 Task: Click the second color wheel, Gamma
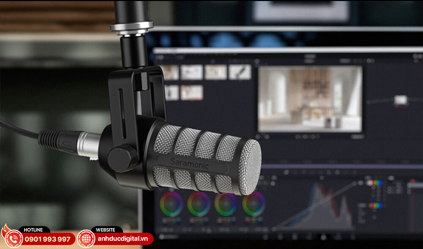(199, 204)
